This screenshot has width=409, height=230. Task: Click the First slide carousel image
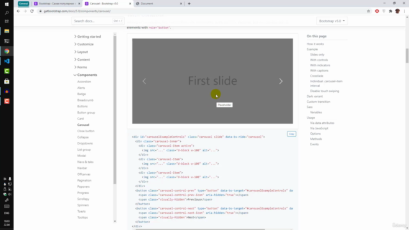click(212, 81)
